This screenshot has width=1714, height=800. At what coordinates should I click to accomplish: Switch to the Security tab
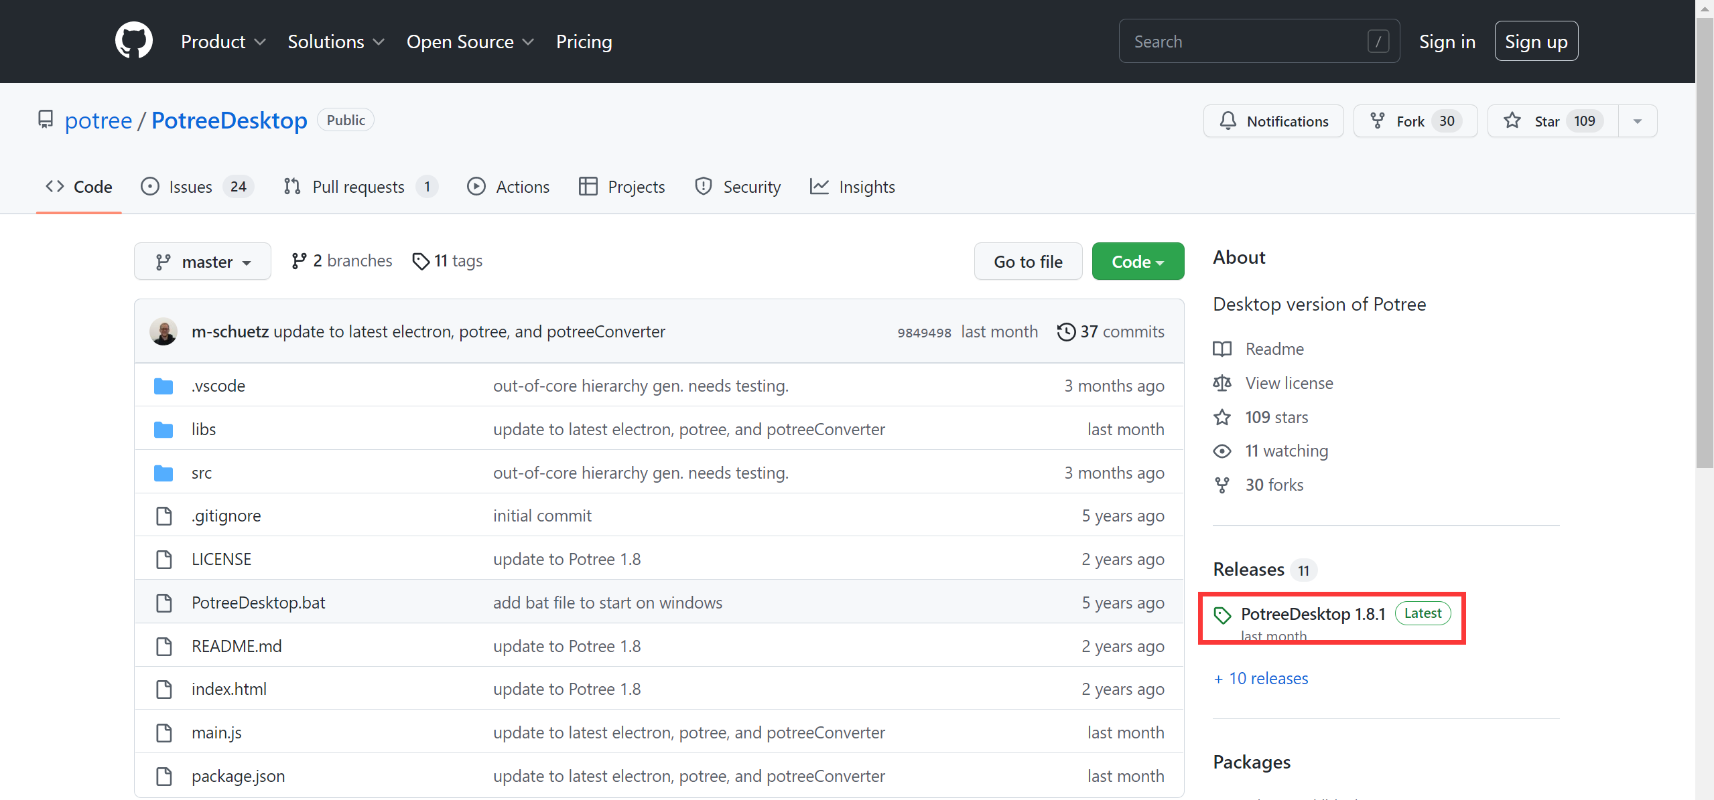coord(738,187)
